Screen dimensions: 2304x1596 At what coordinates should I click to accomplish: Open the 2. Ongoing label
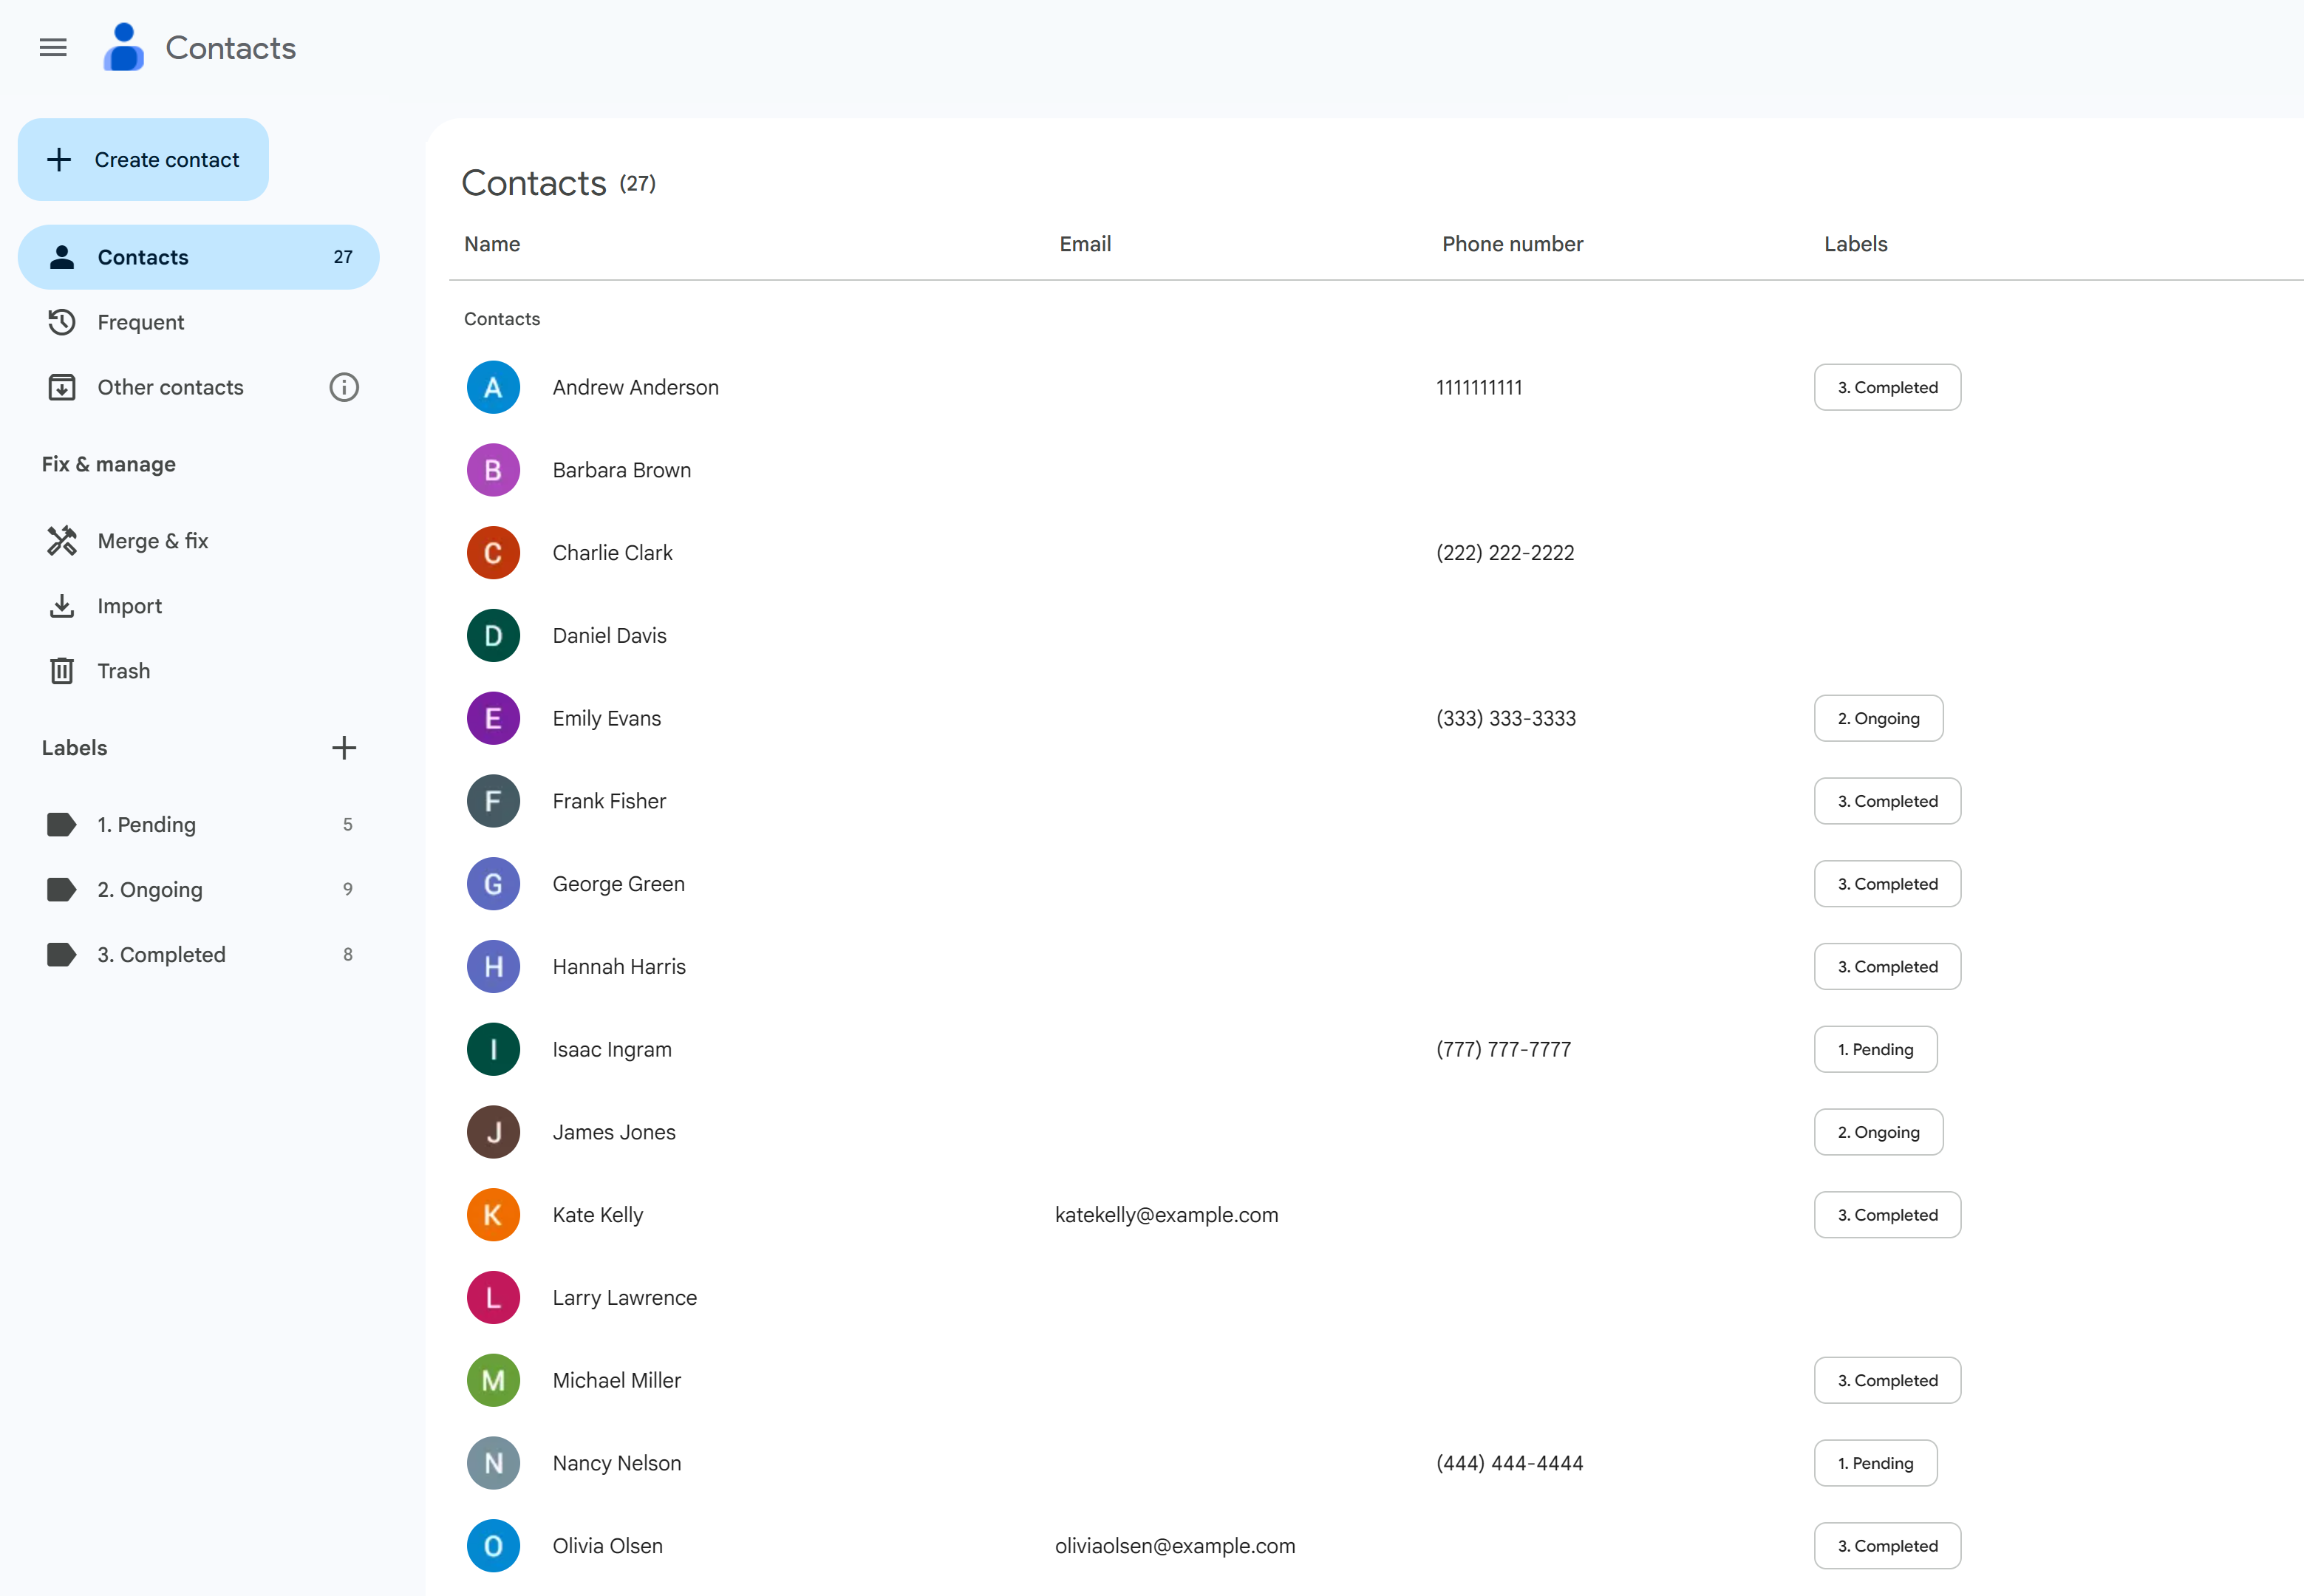(x=150, y=890)
